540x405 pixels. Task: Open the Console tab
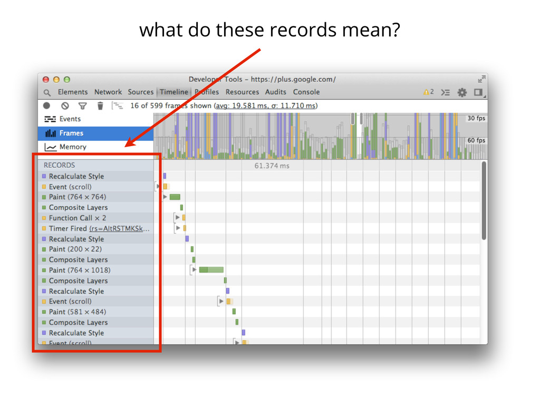pos(306,92)
